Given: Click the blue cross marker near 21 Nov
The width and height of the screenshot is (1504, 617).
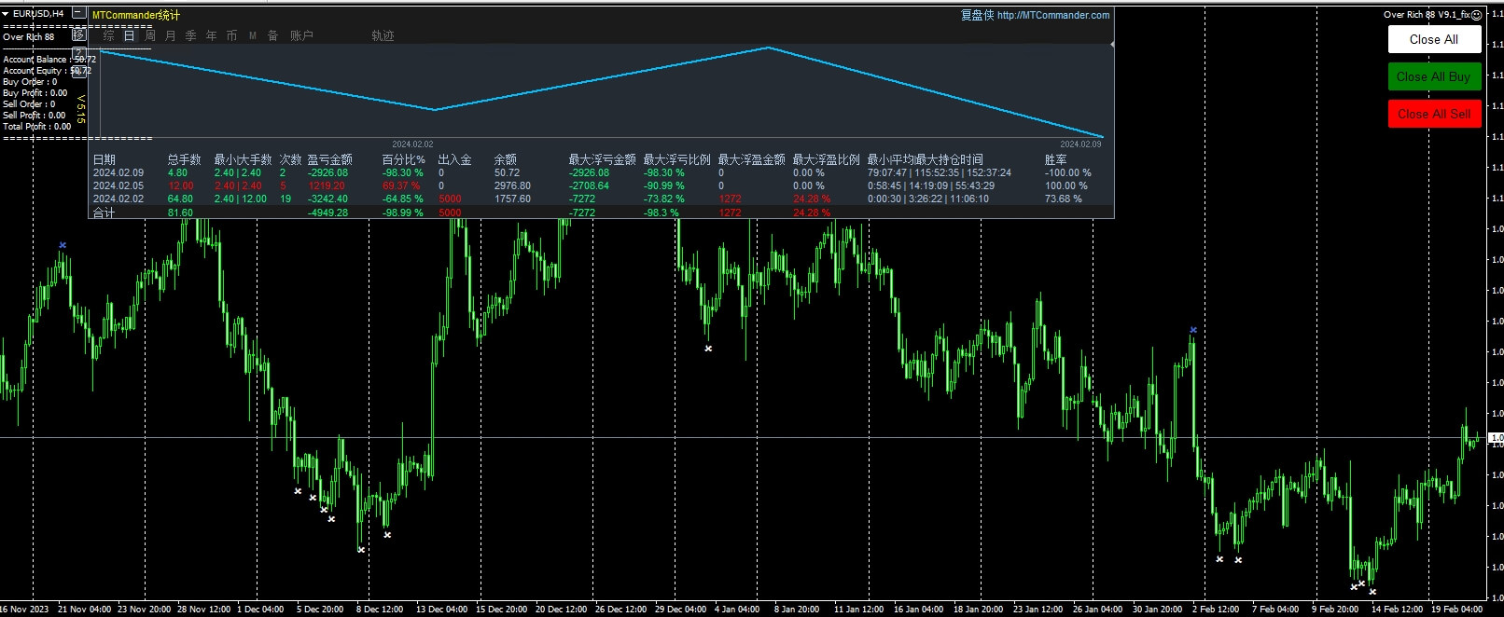Looking at the screenshot, I should click(63, 245).
